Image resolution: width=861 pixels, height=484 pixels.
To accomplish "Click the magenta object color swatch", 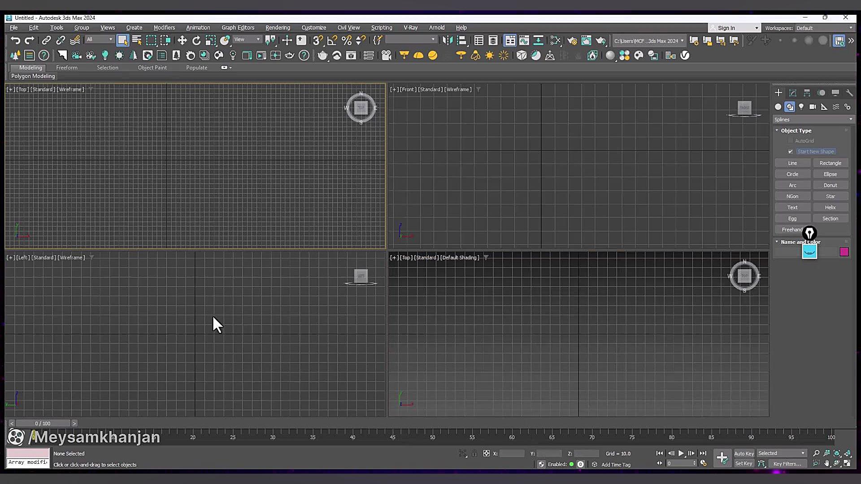I will pyautogui.click(x=844, y=252).
